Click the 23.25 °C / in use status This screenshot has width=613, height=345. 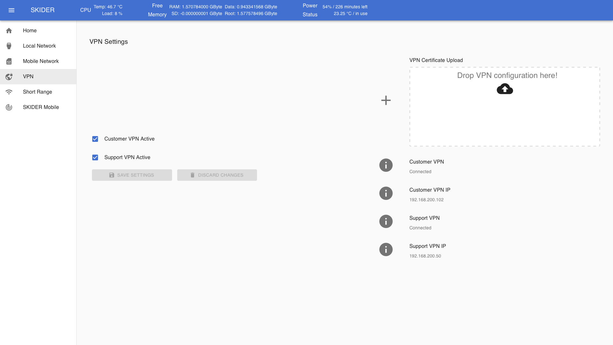click(351, 14)
